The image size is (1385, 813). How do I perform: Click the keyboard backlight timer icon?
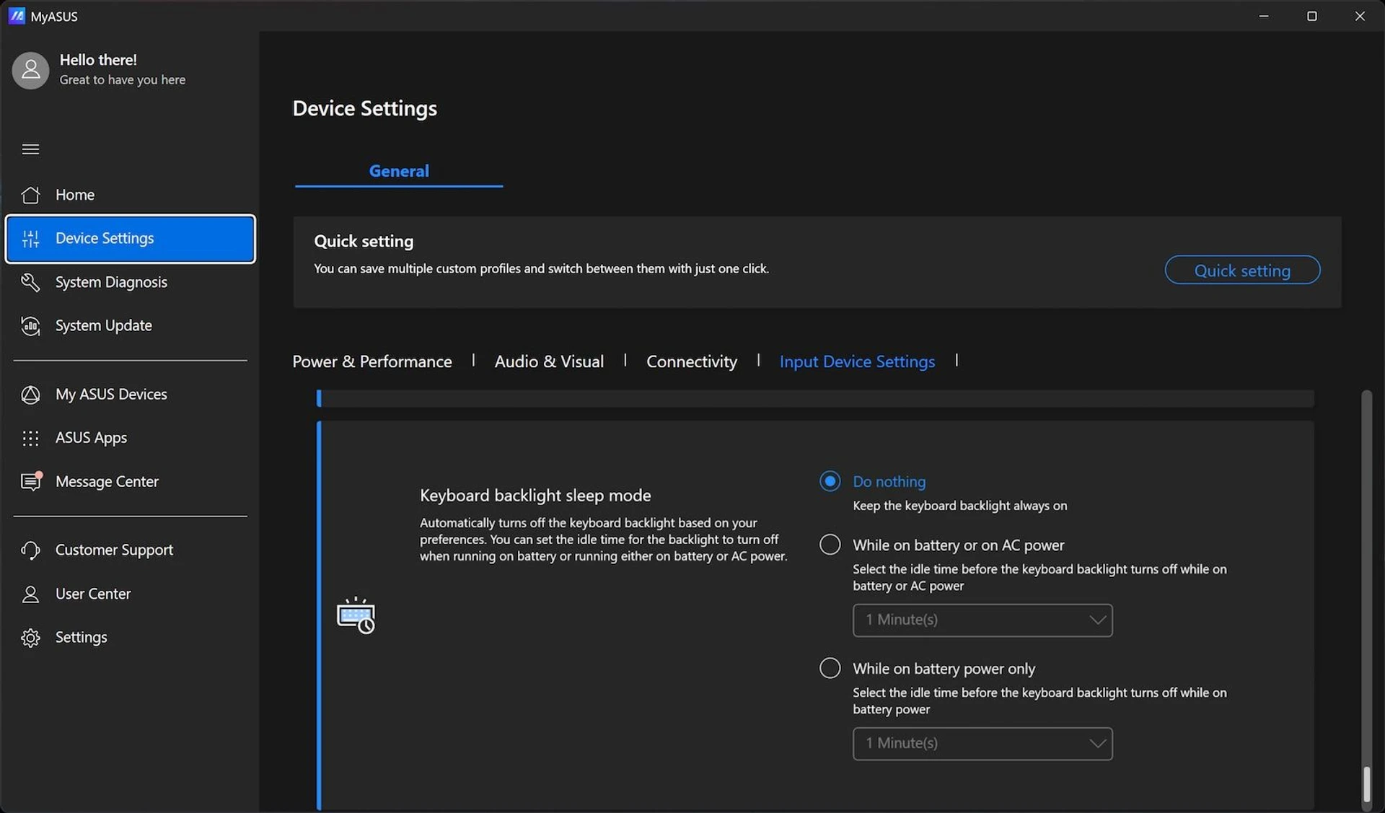click(x=356, y=615)
